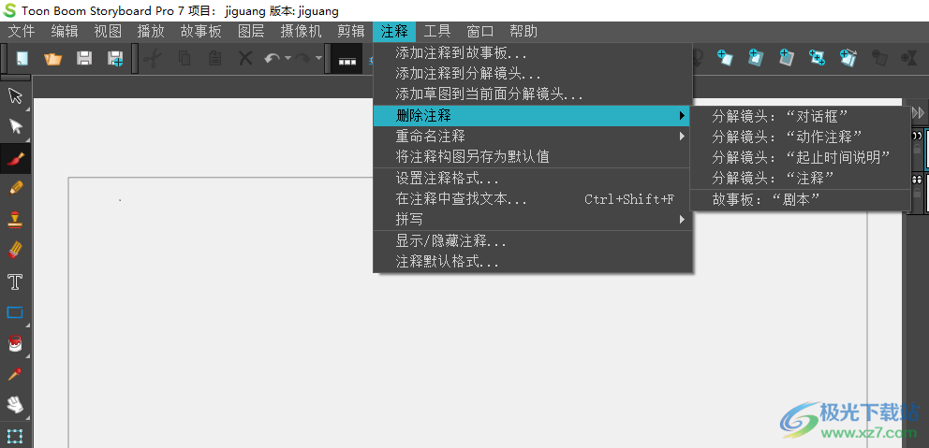929x448 pixels.
Task: Click the duplicate panel icon with arrow
Action: tap(848, 57)
